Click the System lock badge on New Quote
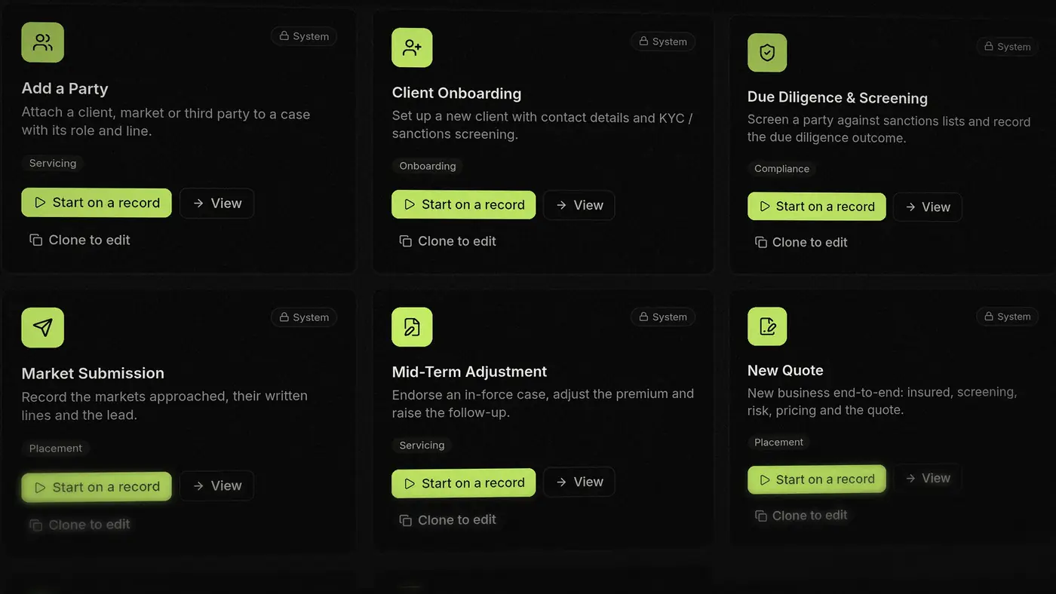 tap(1008, 317)
